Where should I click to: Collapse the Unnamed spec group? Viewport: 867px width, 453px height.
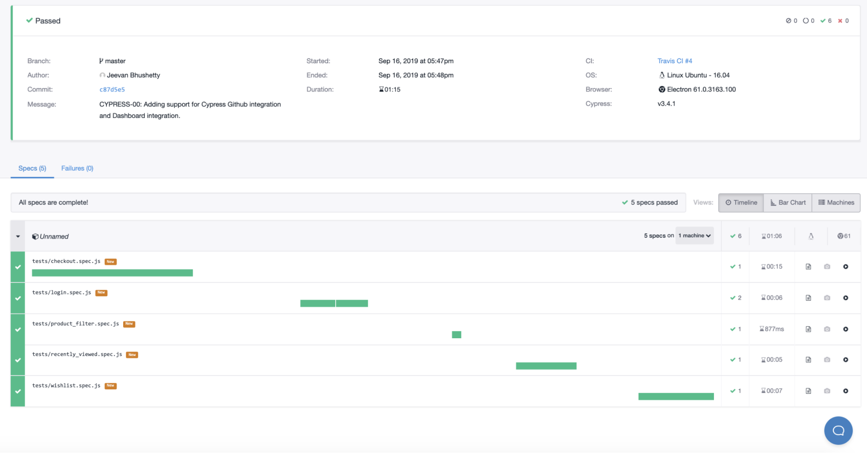coord(17,236)
